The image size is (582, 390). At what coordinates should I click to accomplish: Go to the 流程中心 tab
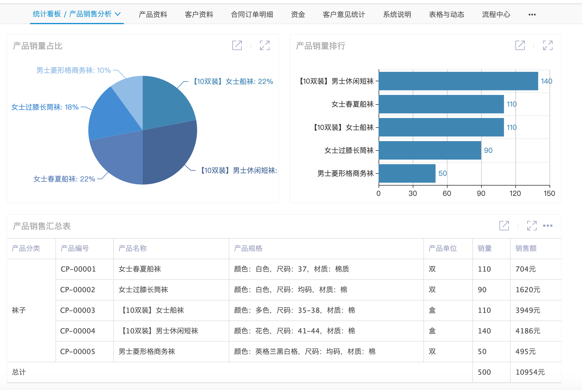point(496,14)
